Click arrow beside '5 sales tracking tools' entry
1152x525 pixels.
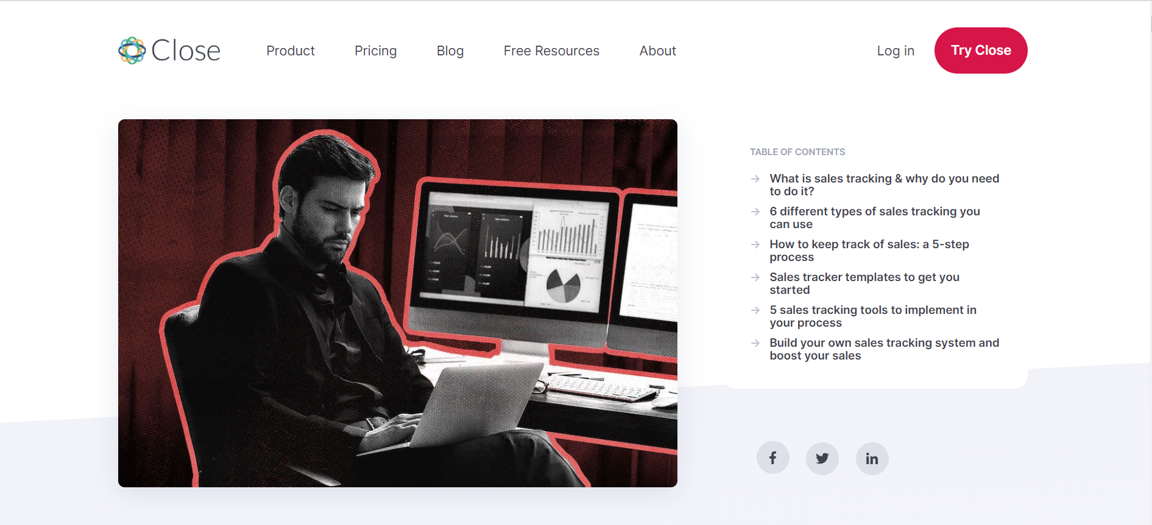click(x=755, y=310)
